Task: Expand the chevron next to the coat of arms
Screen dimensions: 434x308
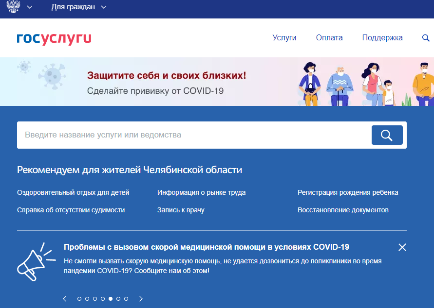Action: (x=30, y=7)
